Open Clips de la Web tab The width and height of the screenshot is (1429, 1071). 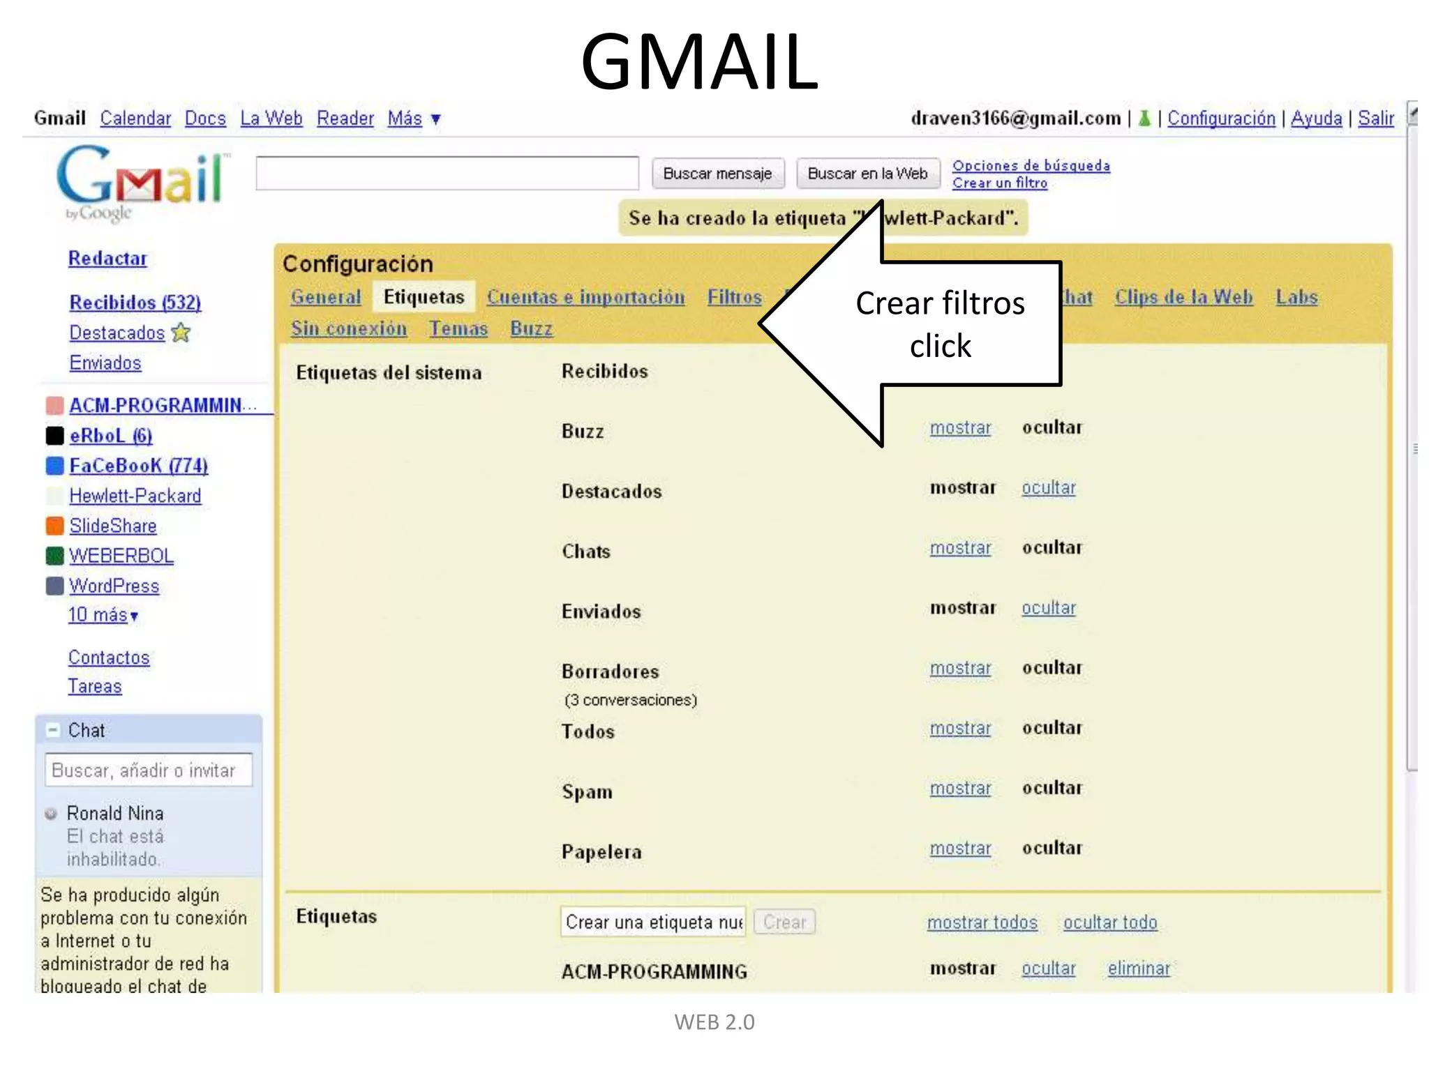click(1183, 297)
